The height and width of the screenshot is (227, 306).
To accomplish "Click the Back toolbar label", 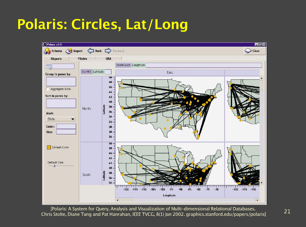I will 98,51.
